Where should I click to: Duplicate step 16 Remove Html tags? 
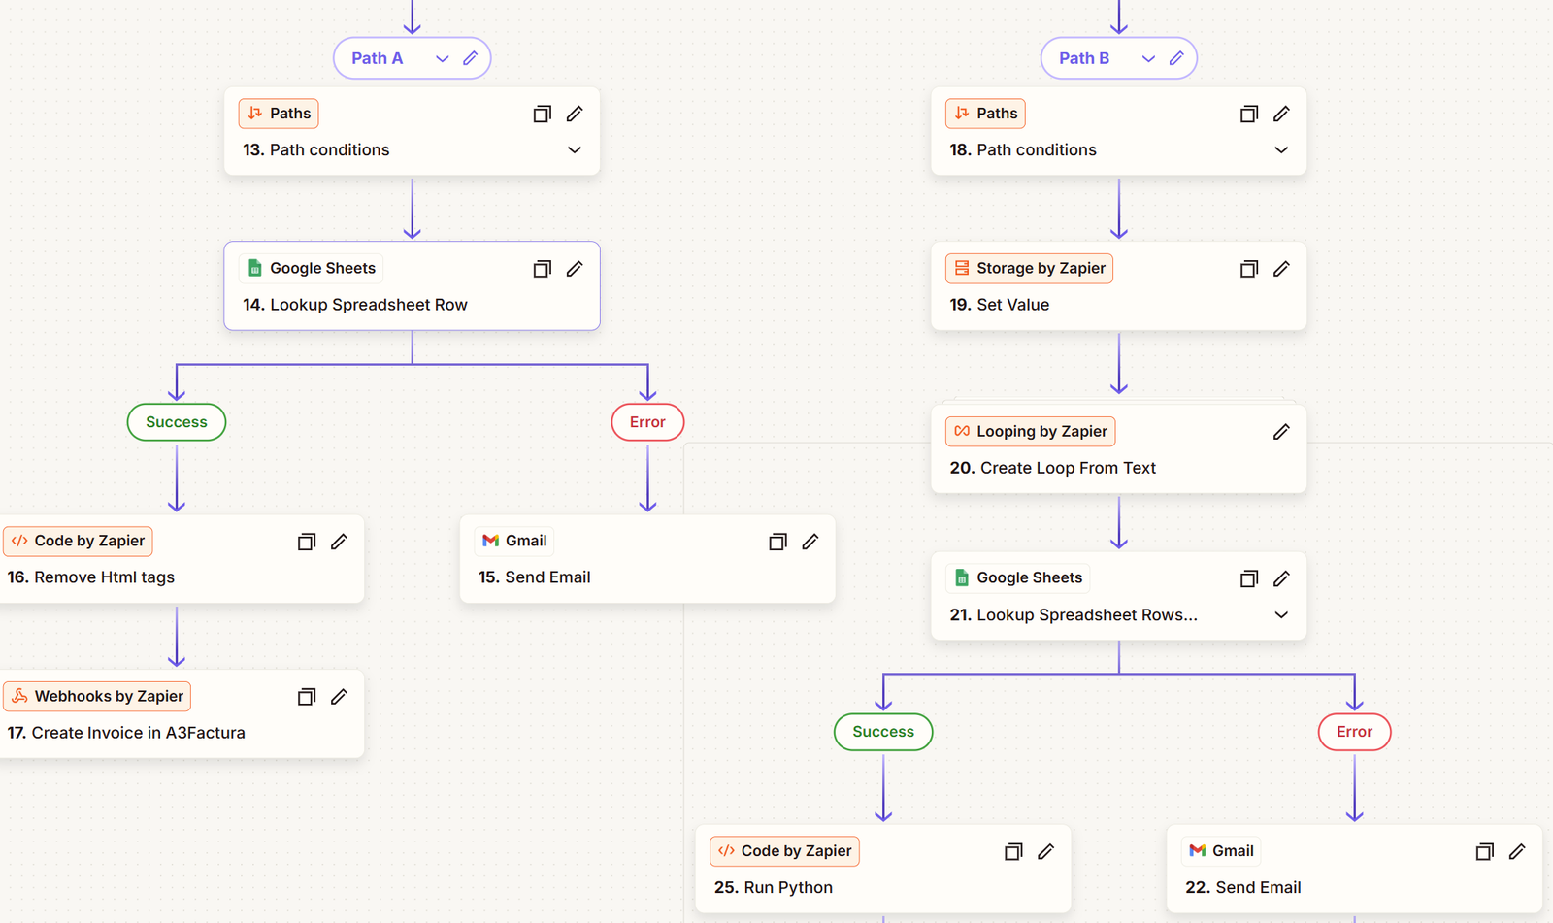[x=307, y=542]
